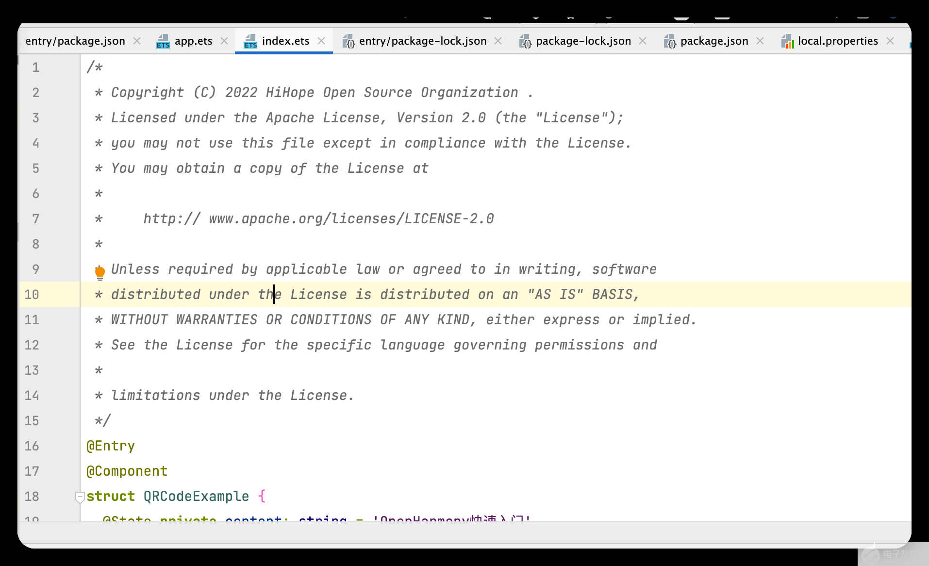The width and height of the screenshot is (929, 566).
Task: Close the index.ets tab
Action: coord(321,41)
